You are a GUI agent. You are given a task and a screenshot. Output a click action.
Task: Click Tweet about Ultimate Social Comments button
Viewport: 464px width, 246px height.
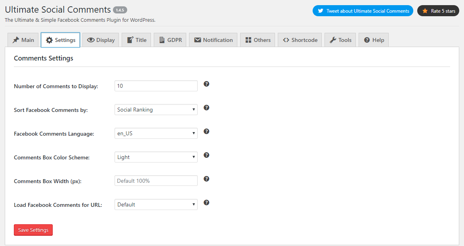click(363, 11)
